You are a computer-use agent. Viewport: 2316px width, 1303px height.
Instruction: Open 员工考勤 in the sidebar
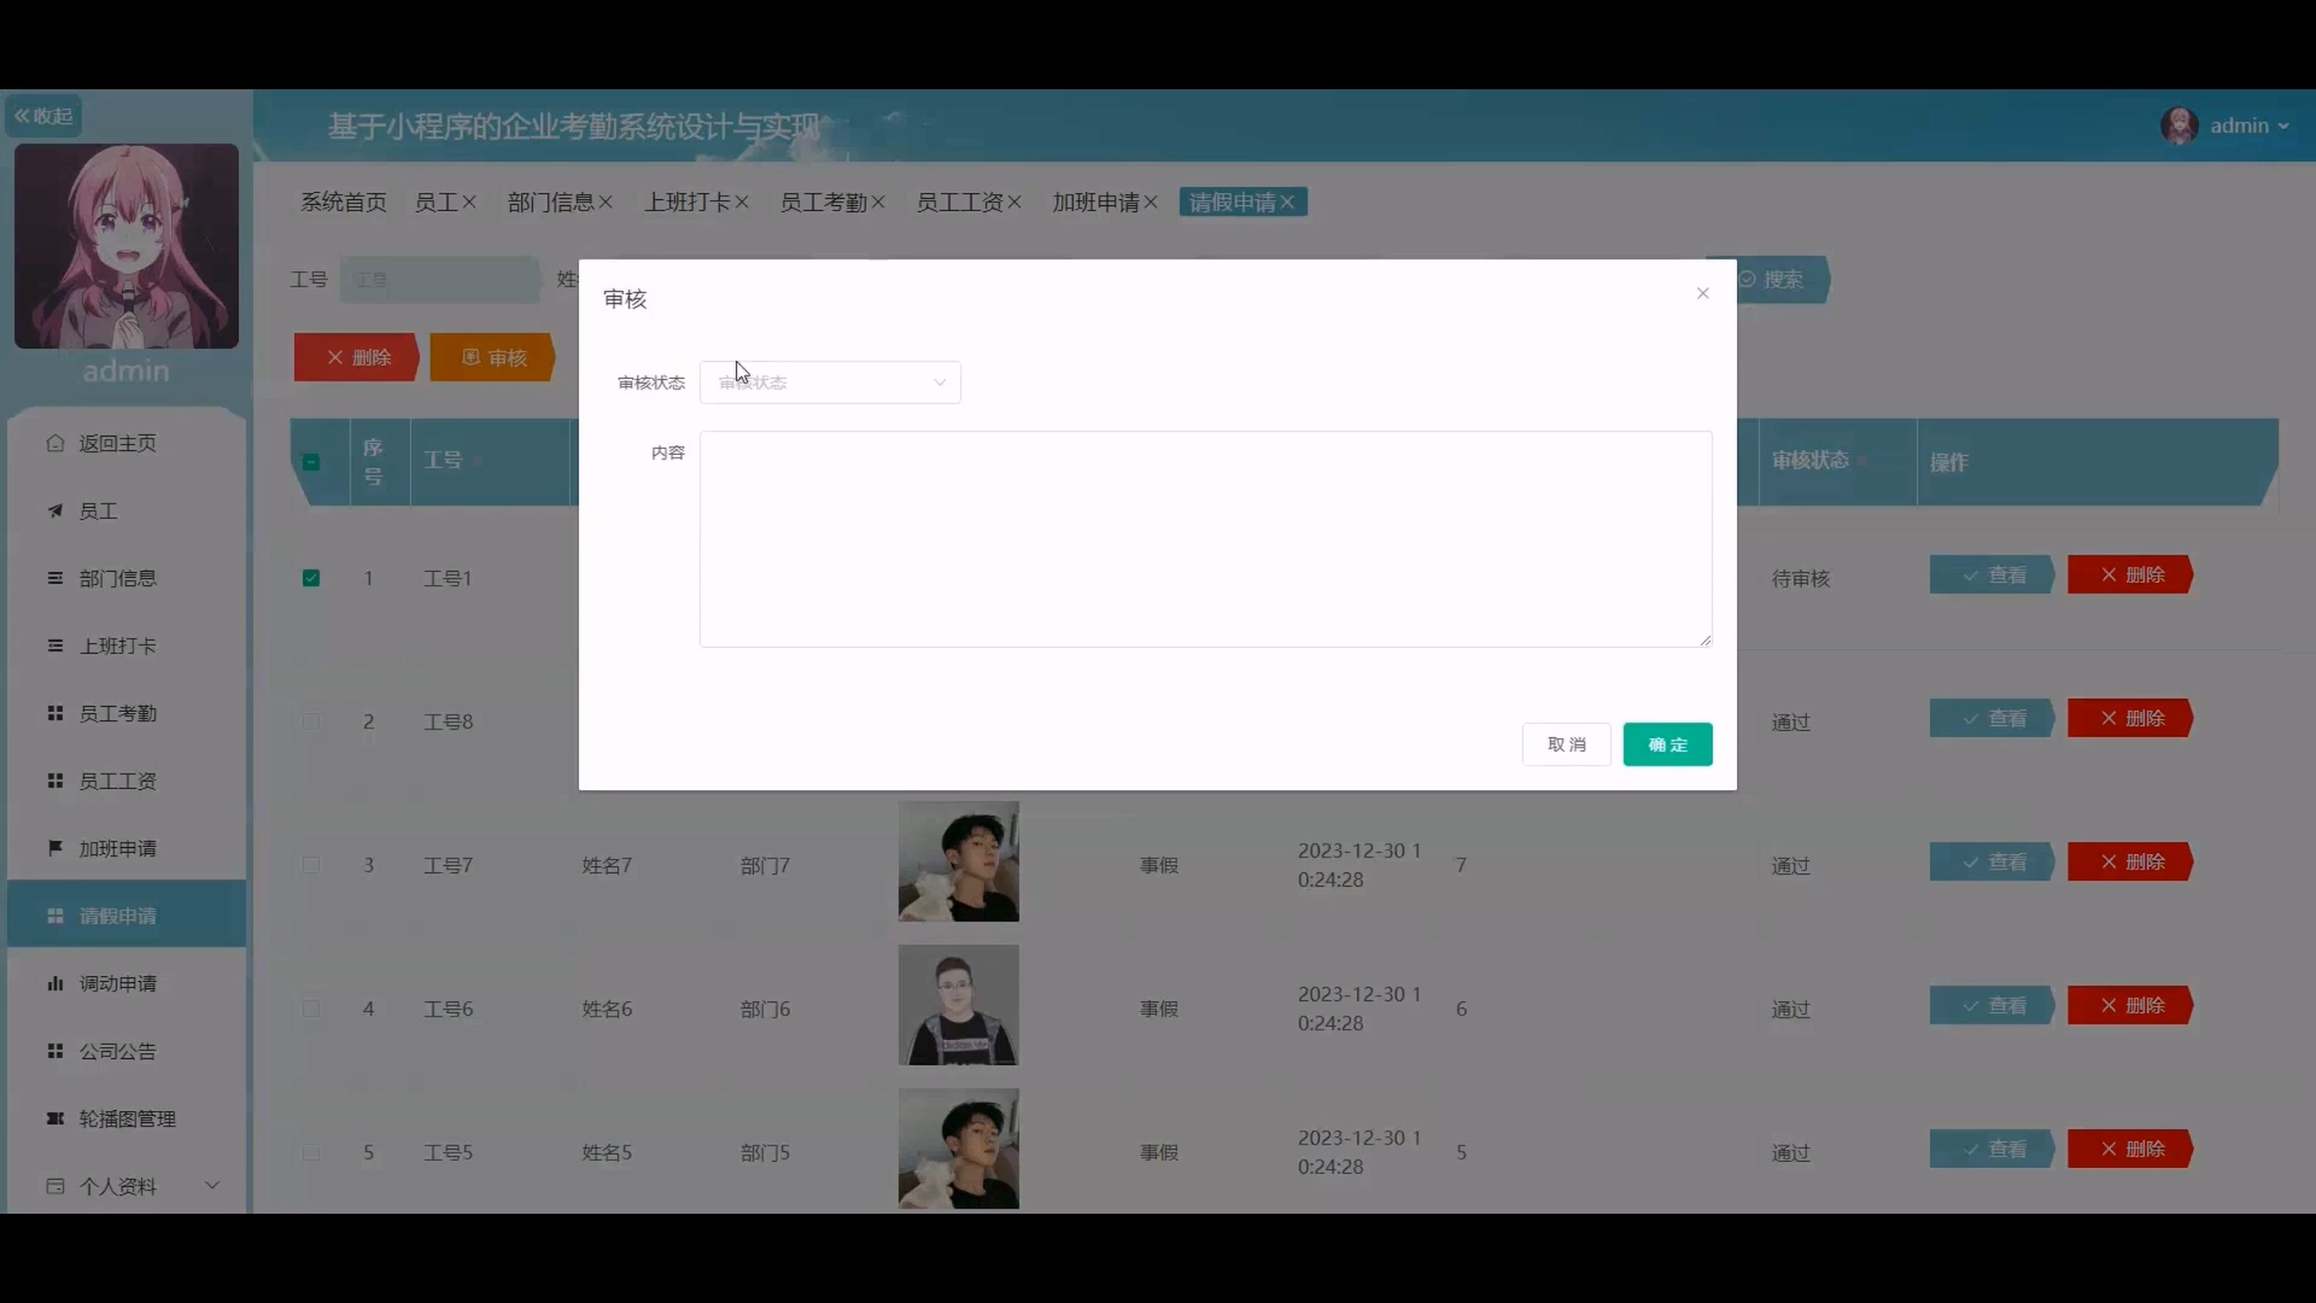coord(126,714)
